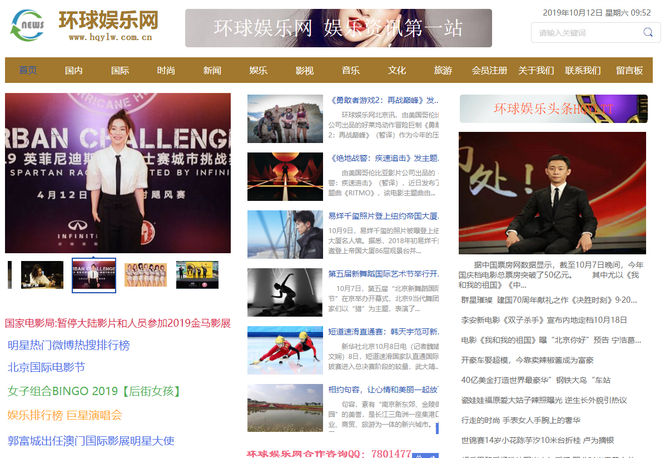Open the 国内 news section

[x=73, y=70]
